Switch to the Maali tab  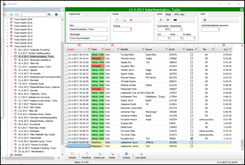click(x=168, y=14)
